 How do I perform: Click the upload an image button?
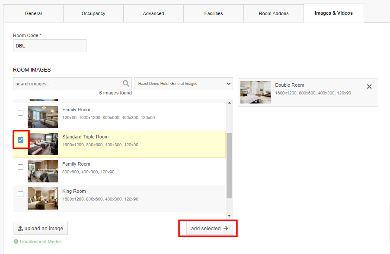point(40,228)
